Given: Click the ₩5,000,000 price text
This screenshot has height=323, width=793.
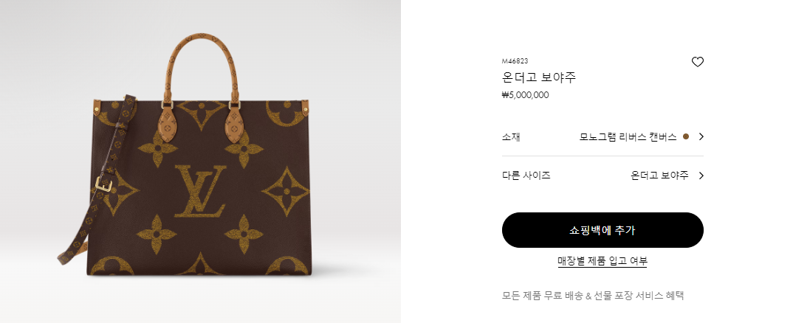Looking at the screenshot, I should [525, 95].
